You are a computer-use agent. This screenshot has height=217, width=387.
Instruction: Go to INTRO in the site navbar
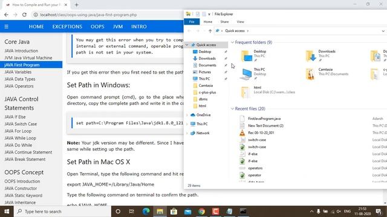point(139,27)
